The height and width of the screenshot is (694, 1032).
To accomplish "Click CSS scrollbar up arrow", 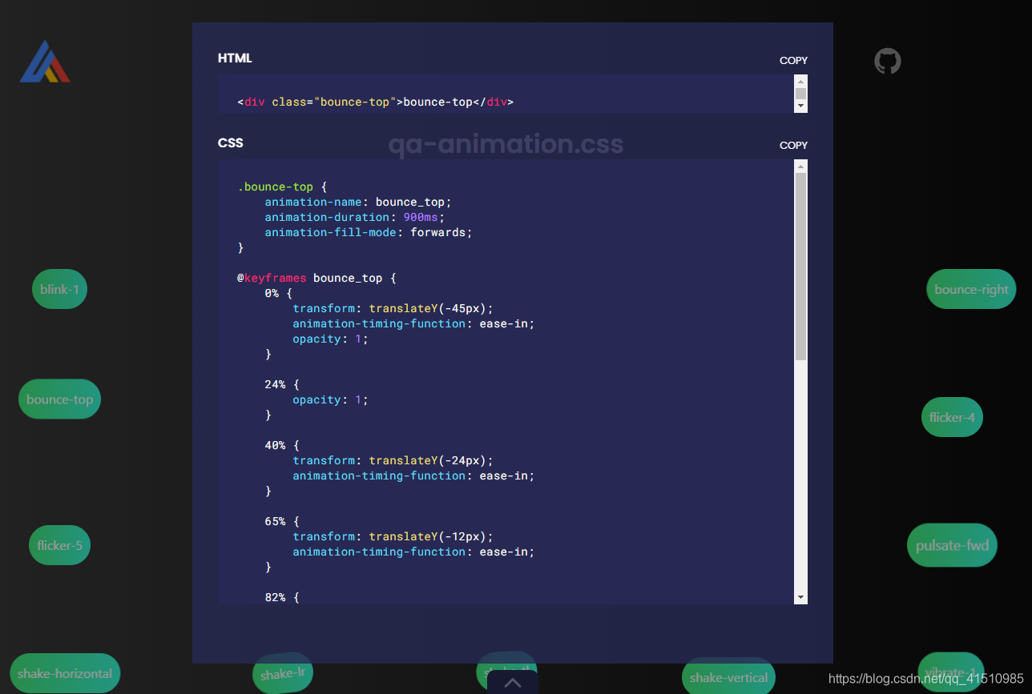I will (801, 166).
